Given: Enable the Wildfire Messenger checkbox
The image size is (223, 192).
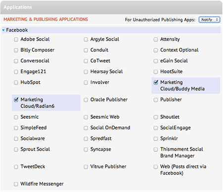Looking at the screenshot, I should [16, 184].
